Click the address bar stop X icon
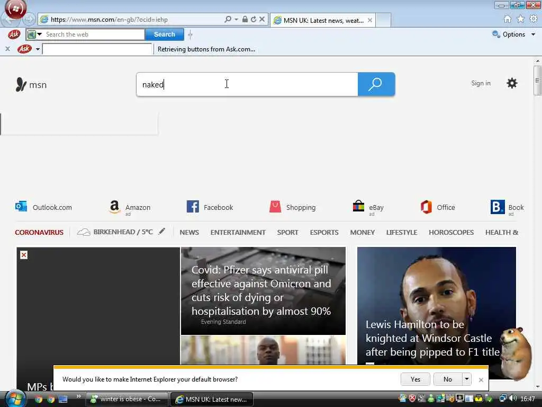 [x=262, y=20]
